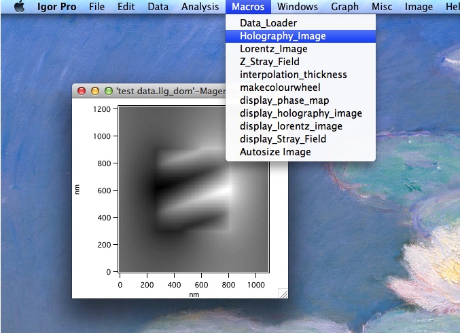Open the Image menu
The height and width of the screenshot is (333, 460).
point(419,7)
